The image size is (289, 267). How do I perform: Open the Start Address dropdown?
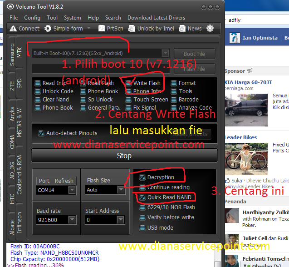pos(121,220)
